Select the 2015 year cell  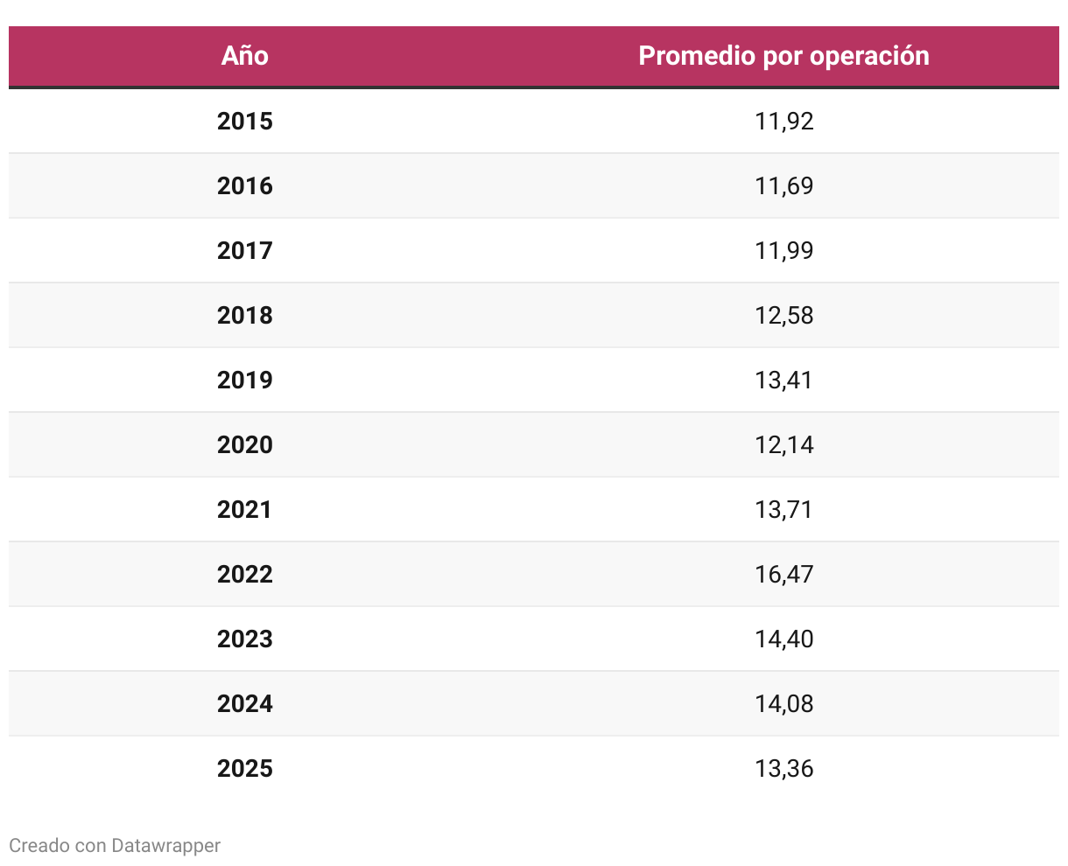[245, 121]
